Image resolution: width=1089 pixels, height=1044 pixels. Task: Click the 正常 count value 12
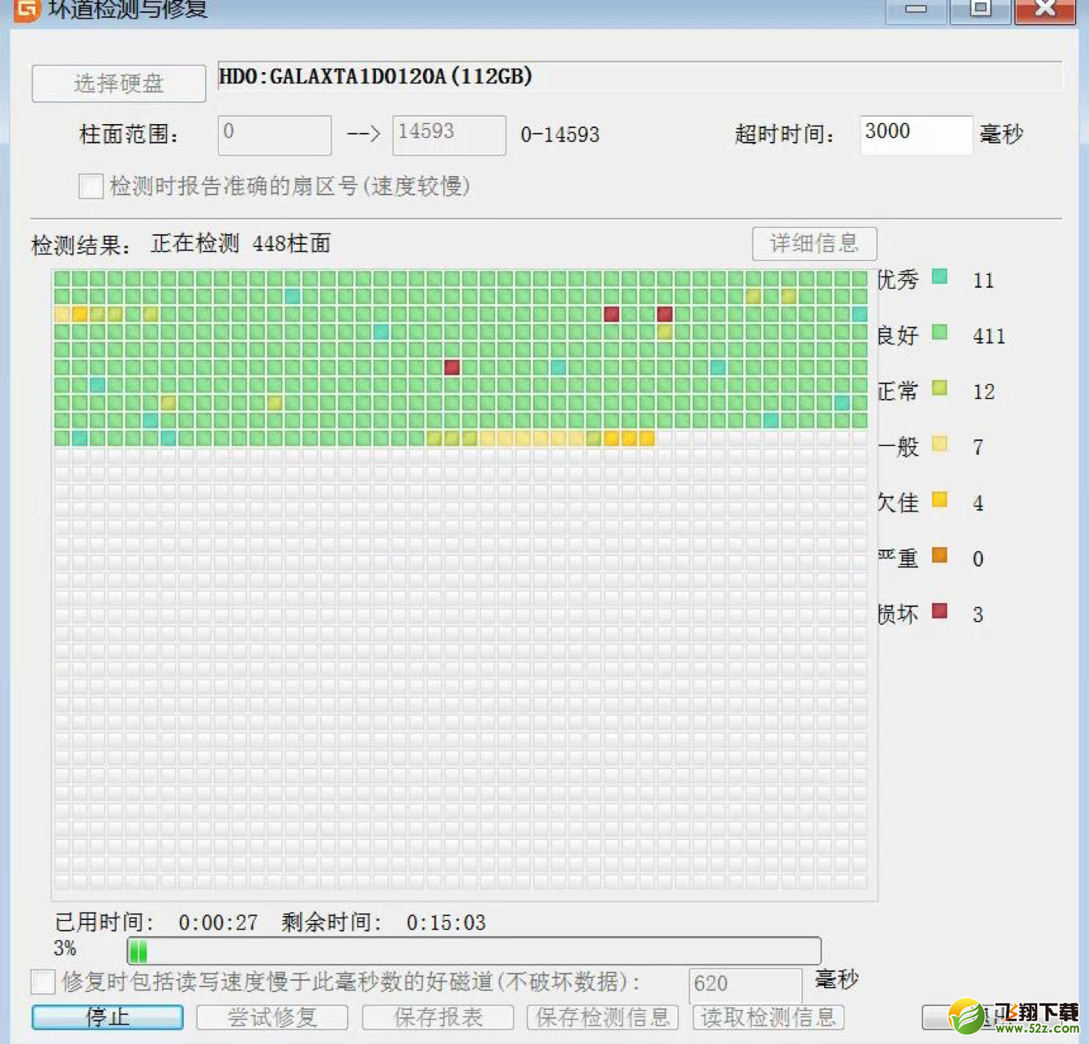click(984, 392)
